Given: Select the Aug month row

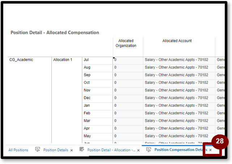Looking at the screenshot, I should click(97, 68).
